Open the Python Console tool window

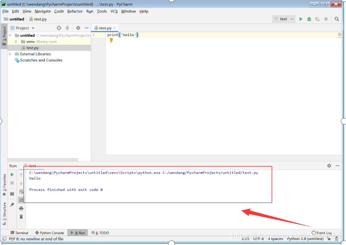click(49, 233)
